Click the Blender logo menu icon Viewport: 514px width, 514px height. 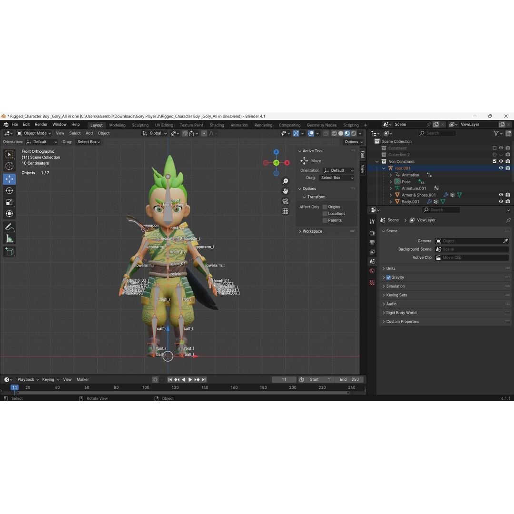pos(6,125)
